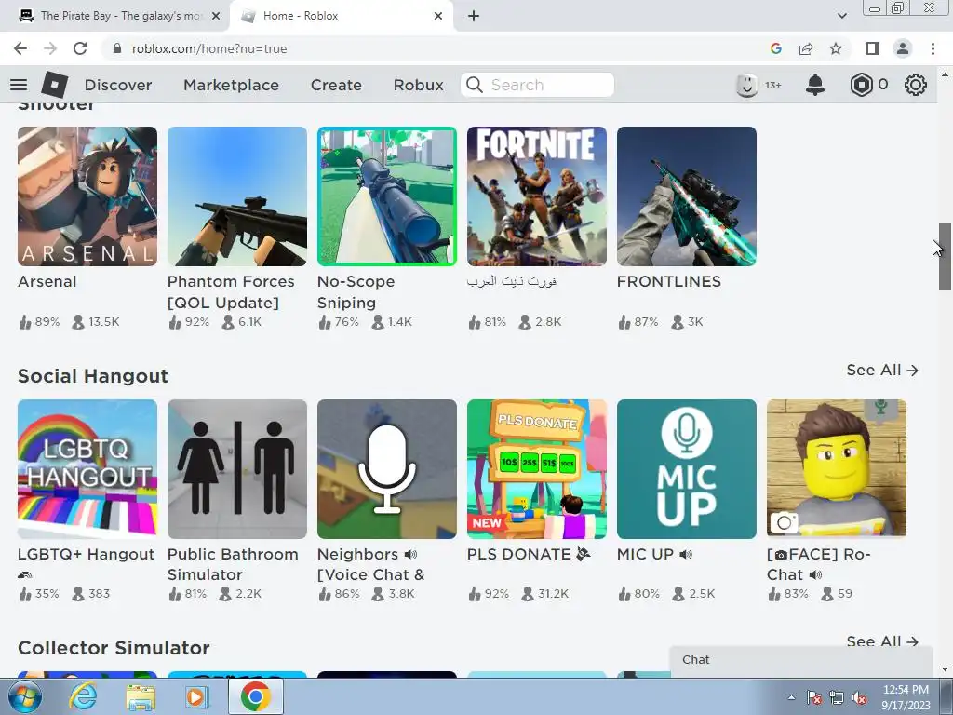This screenshot has height=715, width=953.
Task: Open the Marketplace page
Action: coord(231,85)
